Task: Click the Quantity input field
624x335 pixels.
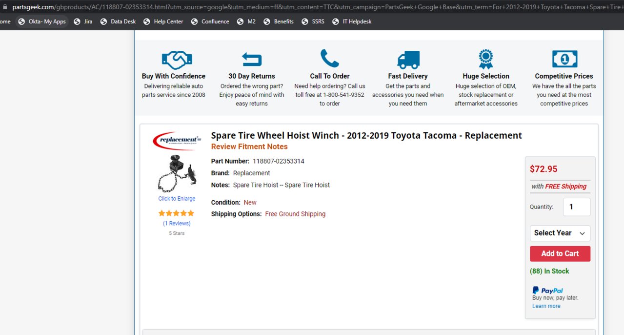Action: (x=577, y=207)
